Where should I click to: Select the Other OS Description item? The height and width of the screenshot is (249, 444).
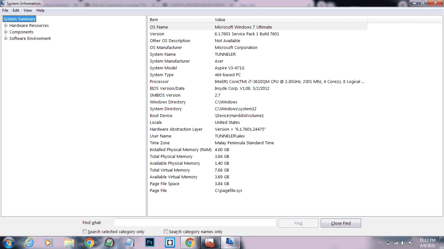170,41
